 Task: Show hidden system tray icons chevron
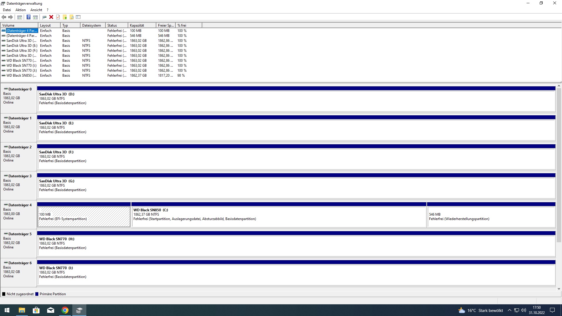[509, 310]
